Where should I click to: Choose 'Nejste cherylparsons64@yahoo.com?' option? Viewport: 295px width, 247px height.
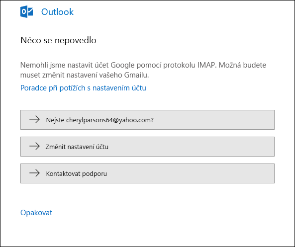(x=147, y=120)
